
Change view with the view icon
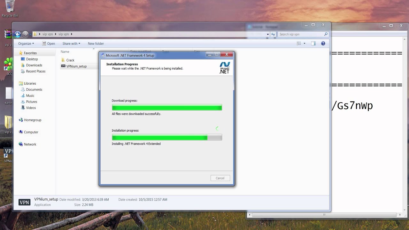click(x=299, y=43)
